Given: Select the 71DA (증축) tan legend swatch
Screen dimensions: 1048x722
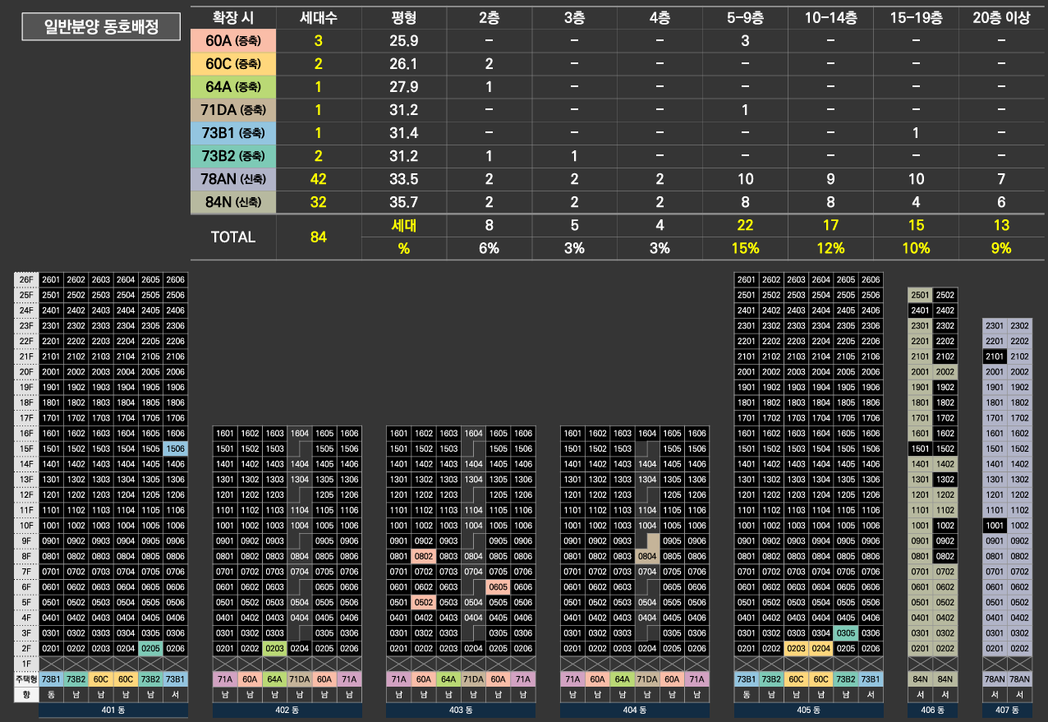Looking at the screenshot, I should pyautogui.click(x=233, y=109).
